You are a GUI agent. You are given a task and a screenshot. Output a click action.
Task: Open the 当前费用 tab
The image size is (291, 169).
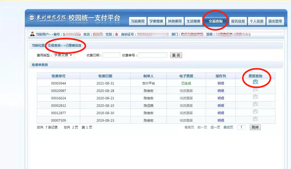coord(138,21)
